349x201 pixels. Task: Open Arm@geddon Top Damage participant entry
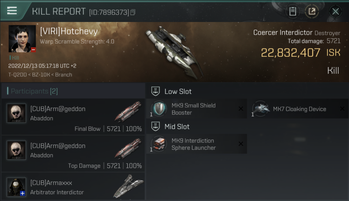(73, 154)
